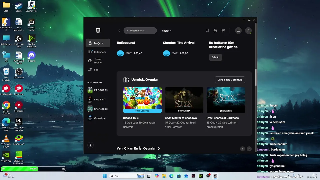The width and height of the screenshot is (320, 180).
Task: Launch Sherlock Holmes from quick launch
Action: click(x=98, y=109)
